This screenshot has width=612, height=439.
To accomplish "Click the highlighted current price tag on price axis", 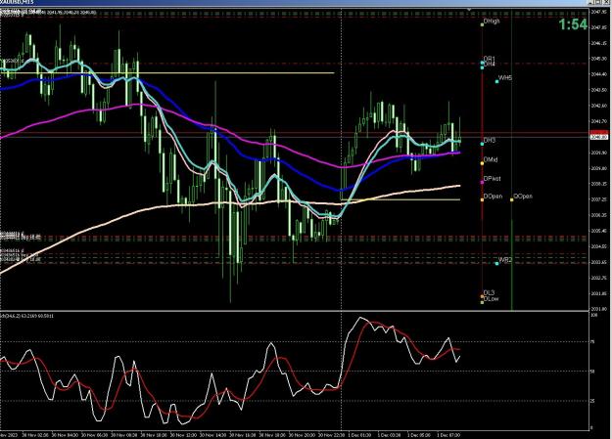I will pos(600,137).
